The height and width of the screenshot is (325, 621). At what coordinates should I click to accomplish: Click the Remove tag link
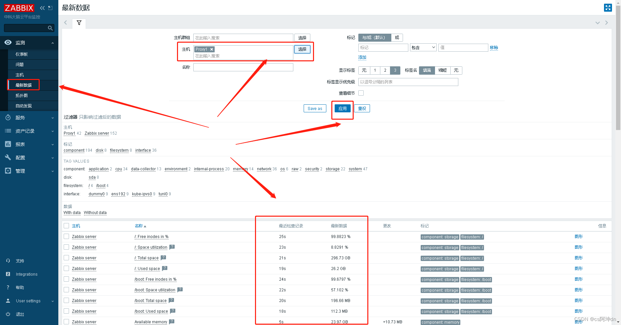pos(494,48)
